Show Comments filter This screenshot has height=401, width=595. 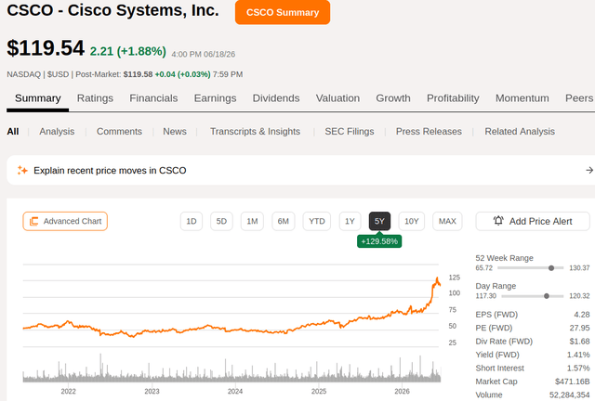[x=119, y=132]
